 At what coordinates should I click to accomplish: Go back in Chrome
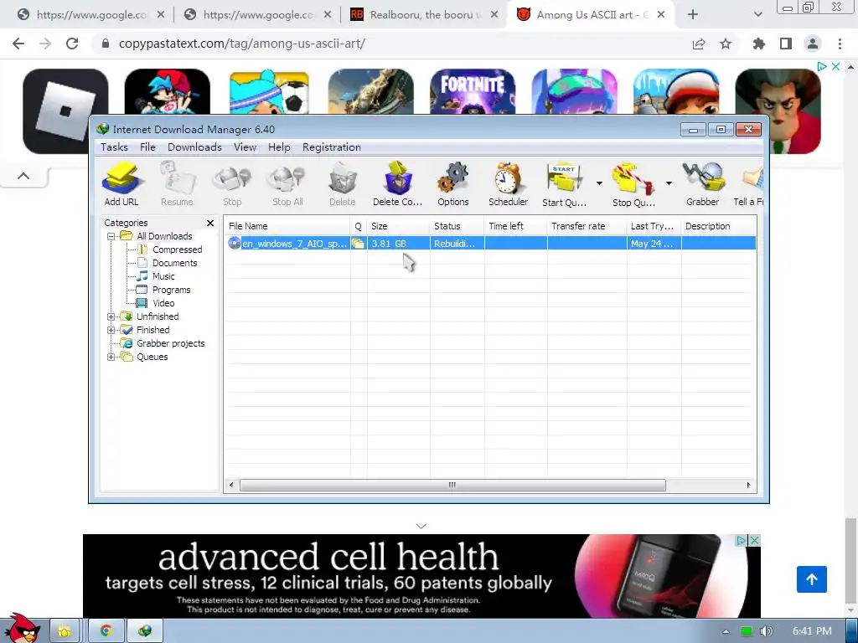tap(18, 44)
